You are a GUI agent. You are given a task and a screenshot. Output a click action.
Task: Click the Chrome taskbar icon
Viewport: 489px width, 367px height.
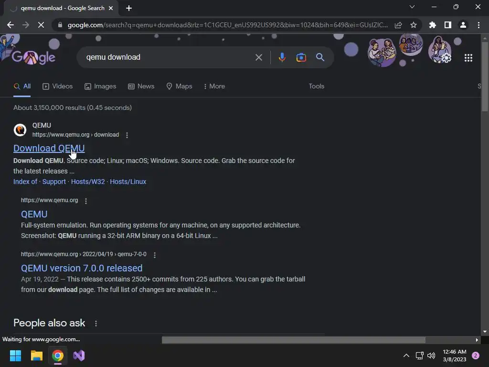(58, 356)
